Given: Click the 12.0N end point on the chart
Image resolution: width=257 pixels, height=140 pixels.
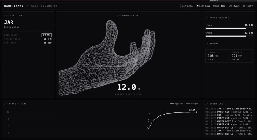Looking at the screenshot, I should [x=197, y=112].
